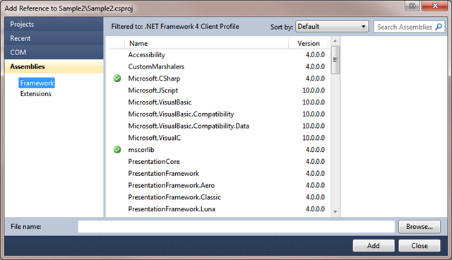Screen dimensions: 452x260
Task: Select the PresentationFramework assembly row
Action: click(219, 173)
